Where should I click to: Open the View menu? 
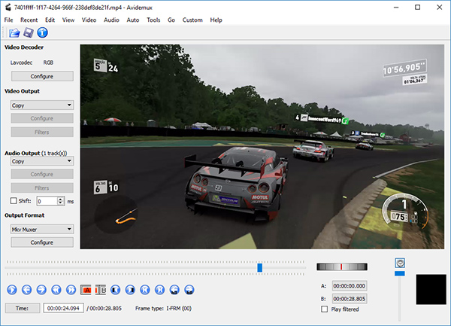[68, 20]
